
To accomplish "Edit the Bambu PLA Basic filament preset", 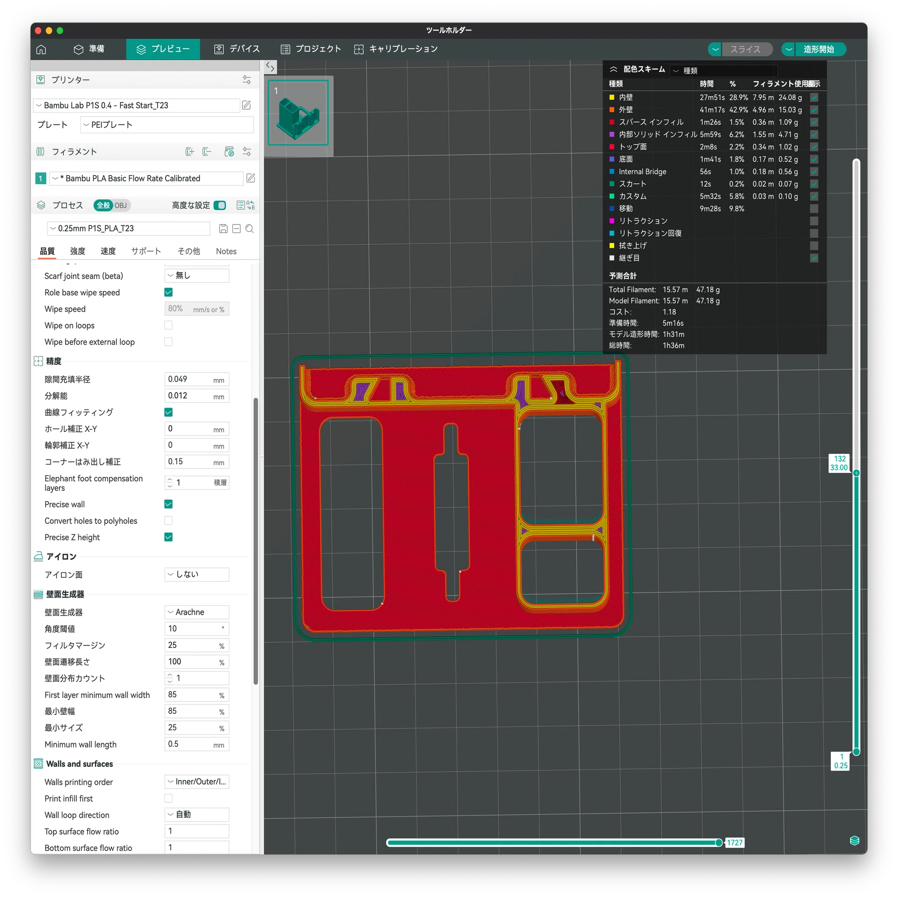I will [251, 178].
